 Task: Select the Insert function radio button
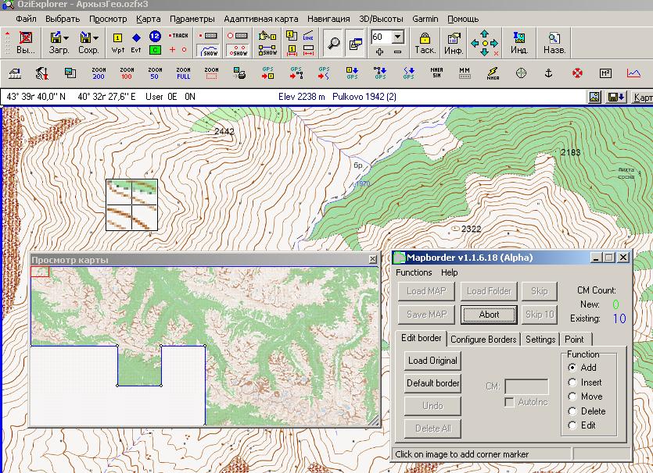573,382
